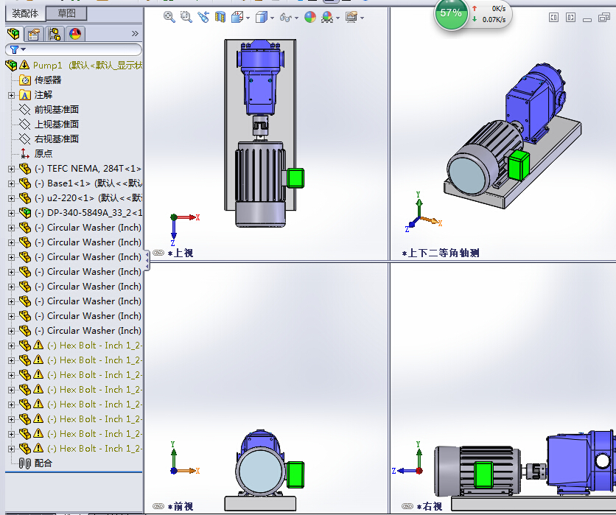
Task: Click the *上视 viewport label
Action: point(181,253)
